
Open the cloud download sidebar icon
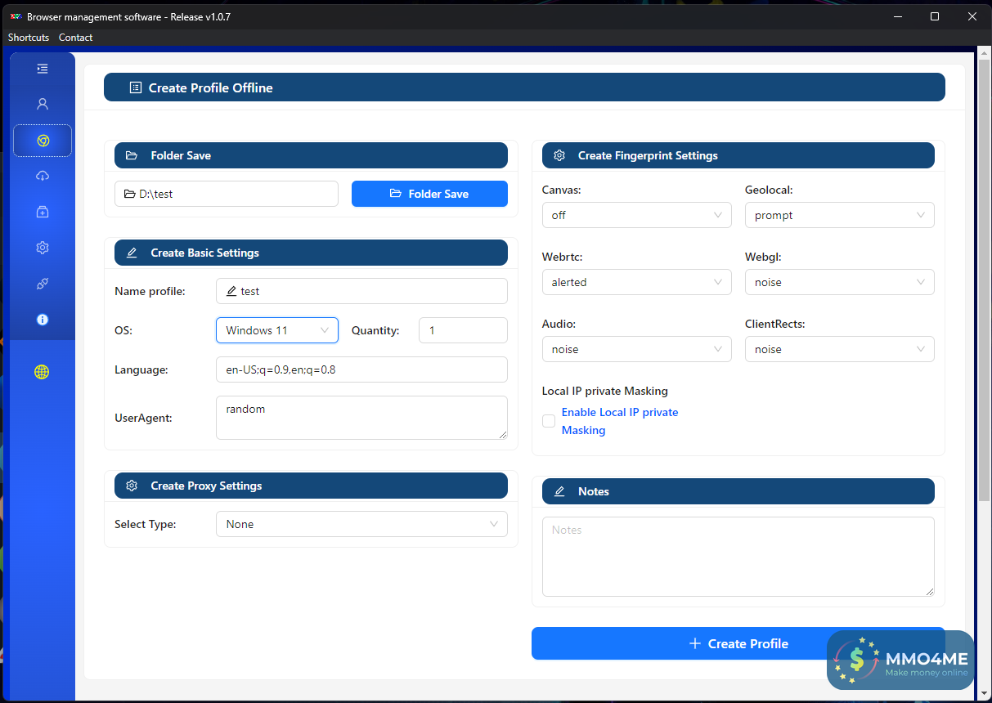[x=43, y=176]
